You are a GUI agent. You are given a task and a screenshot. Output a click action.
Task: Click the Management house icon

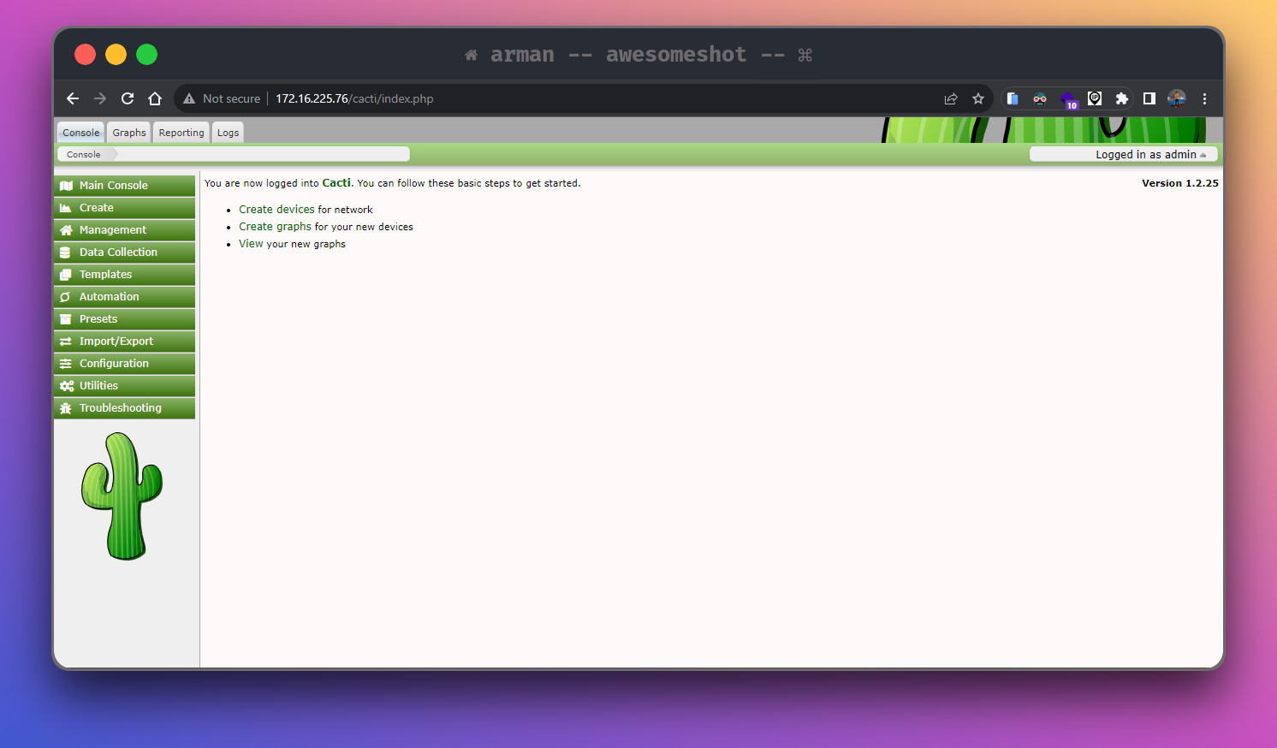pos(68,229)
